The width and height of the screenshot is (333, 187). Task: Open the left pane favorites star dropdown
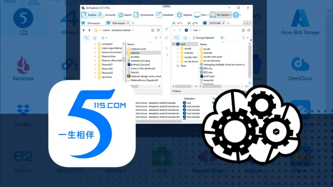point(104,38)
